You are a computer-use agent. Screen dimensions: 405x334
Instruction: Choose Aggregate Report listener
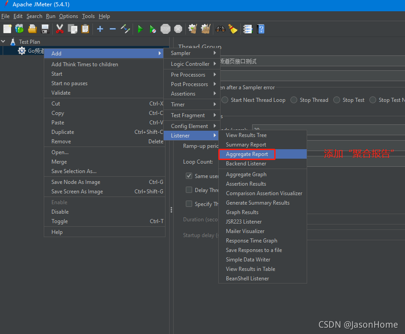click(262, 154)
